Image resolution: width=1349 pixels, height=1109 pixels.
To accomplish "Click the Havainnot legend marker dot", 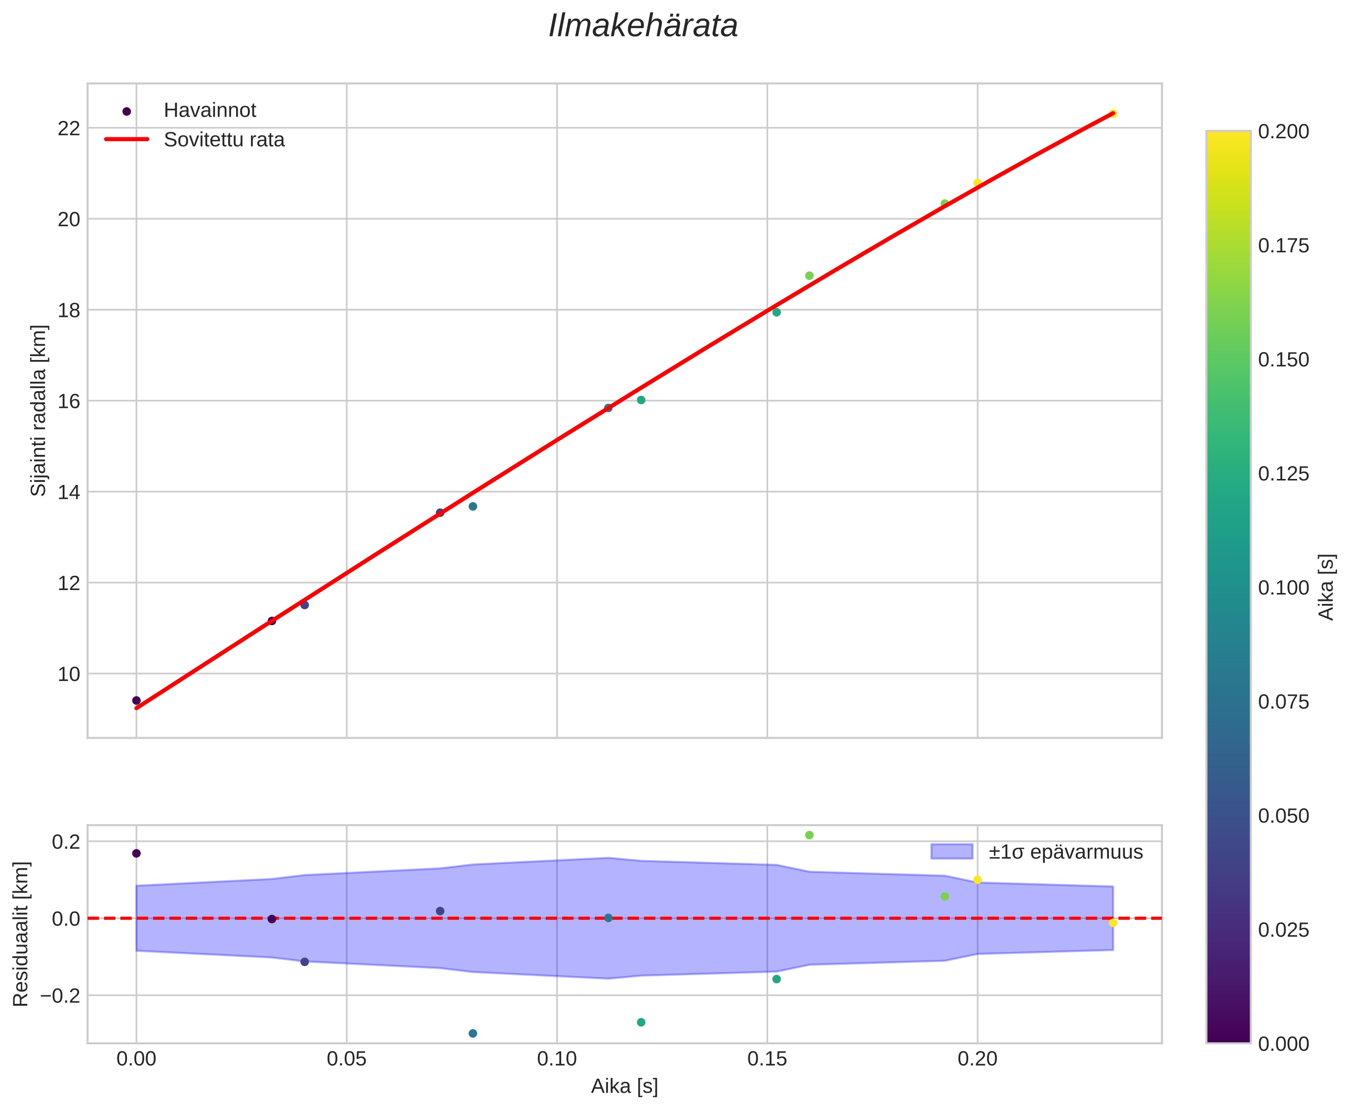I will (x=126, y=111).
